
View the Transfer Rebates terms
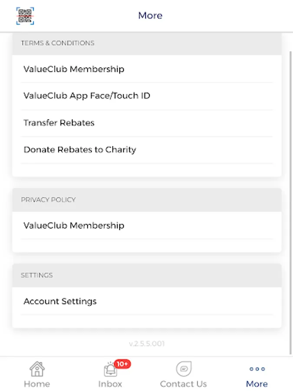point(59,123)
